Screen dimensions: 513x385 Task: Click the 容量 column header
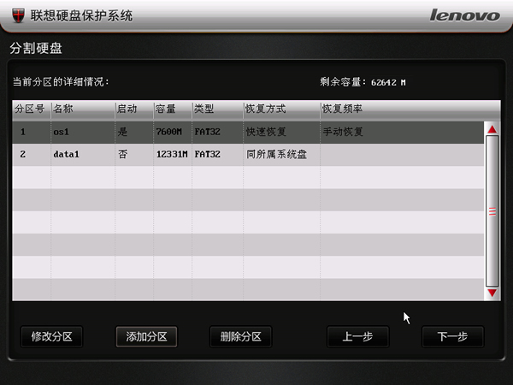pyautogui.click(x=166, y=110)
